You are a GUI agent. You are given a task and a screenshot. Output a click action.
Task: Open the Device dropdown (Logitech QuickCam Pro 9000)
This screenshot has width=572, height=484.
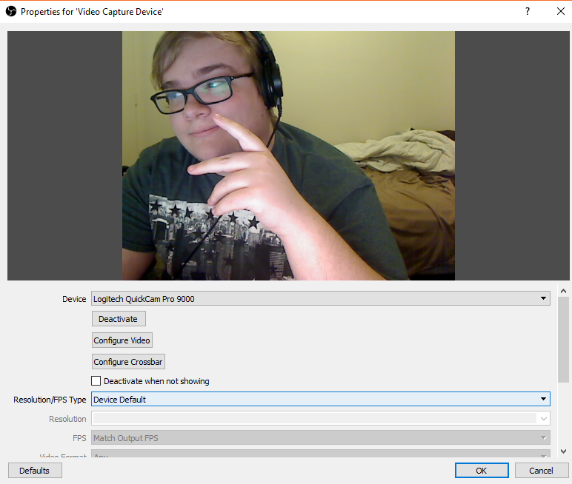tap(321, 298)
